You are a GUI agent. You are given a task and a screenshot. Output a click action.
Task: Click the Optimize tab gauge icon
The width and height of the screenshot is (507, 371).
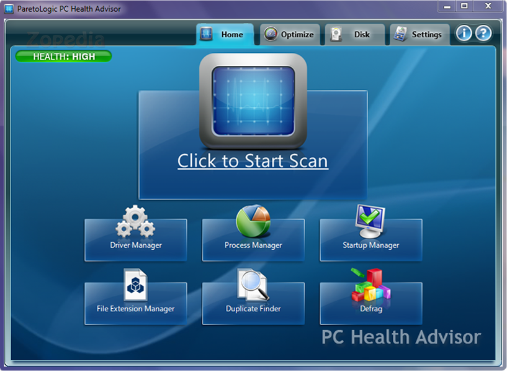pyautogui.click(x=271, y=34)
